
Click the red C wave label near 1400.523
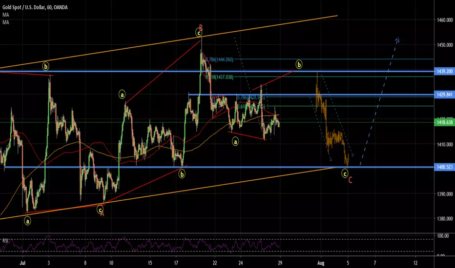[350, 180]
